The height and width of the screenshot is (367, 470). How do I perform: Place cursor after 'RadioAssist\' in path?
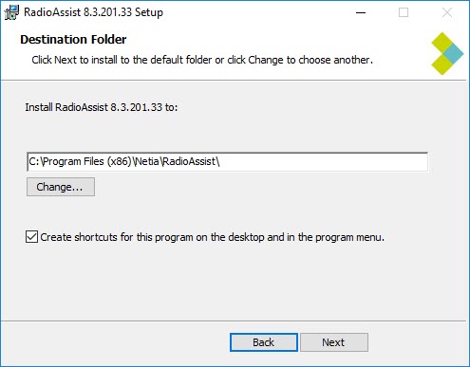coord(220,162)
